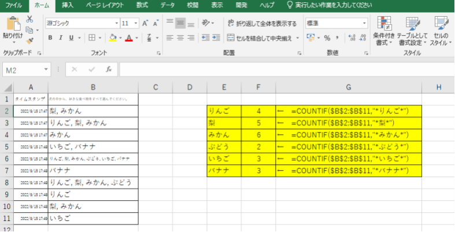This screenshot has height=232, width=455.
Task: Open the font size 11 dropdown
Action: [x=136, y=24]
